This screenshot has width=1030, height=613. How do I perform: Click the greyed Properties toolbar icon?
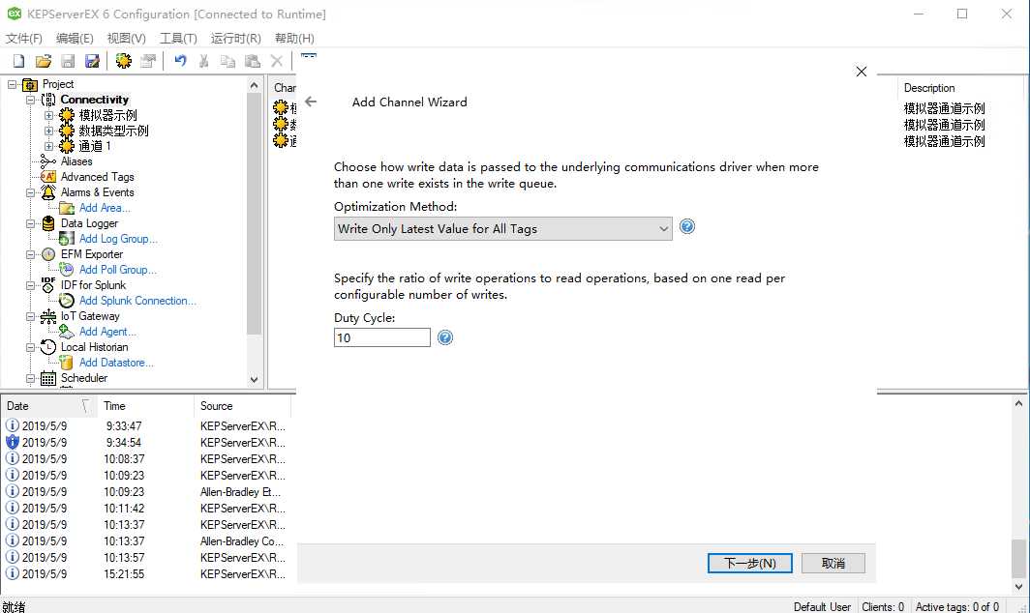pos(148,62)
